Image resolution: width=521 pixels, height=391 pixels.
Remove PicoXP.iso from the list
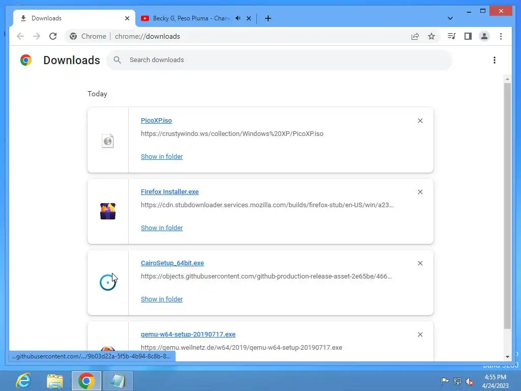coord(420,121)
